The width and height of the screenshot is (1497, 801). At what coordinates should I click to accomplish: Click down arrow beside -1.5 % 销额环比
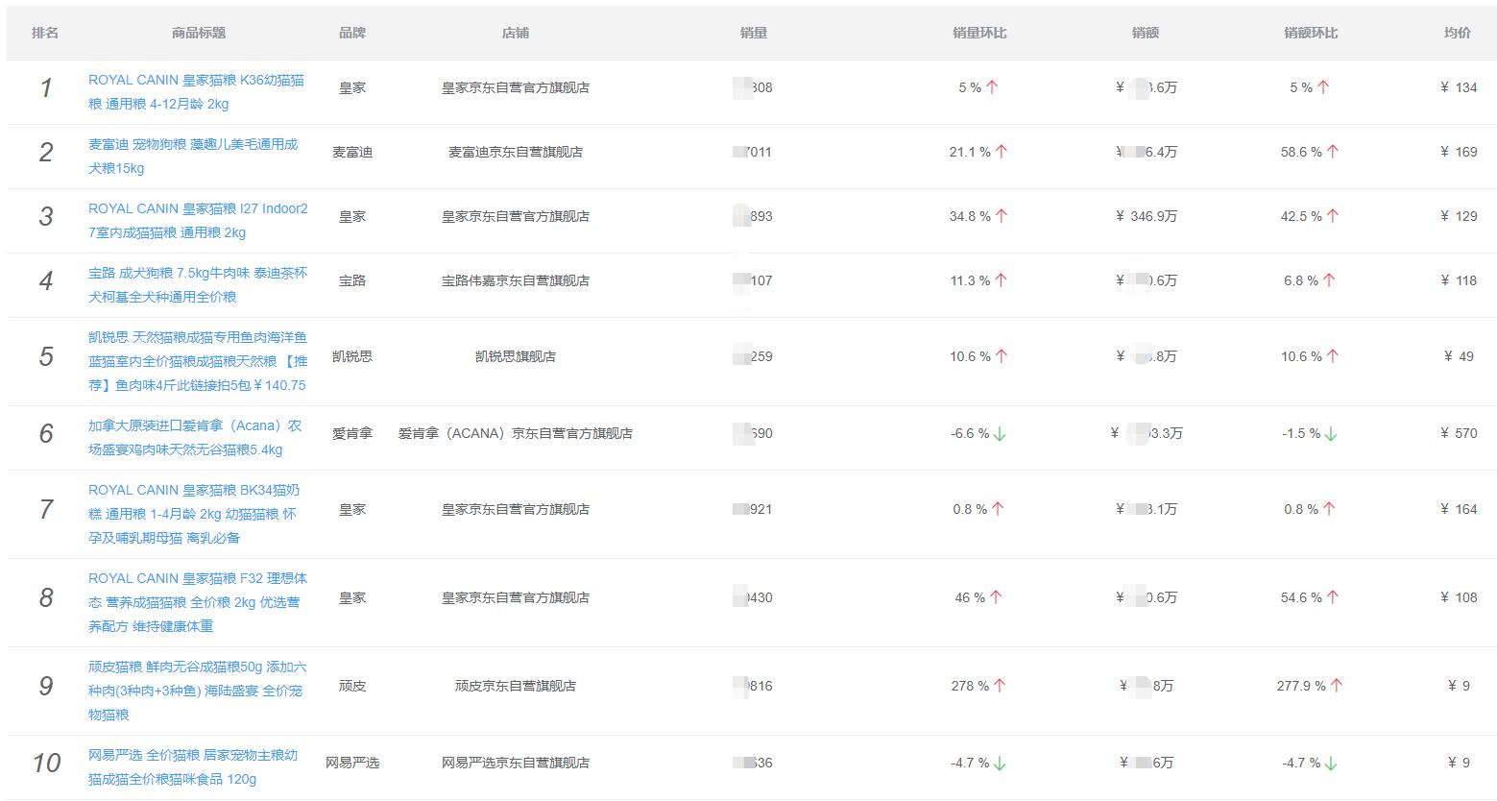pos(1331,434)
